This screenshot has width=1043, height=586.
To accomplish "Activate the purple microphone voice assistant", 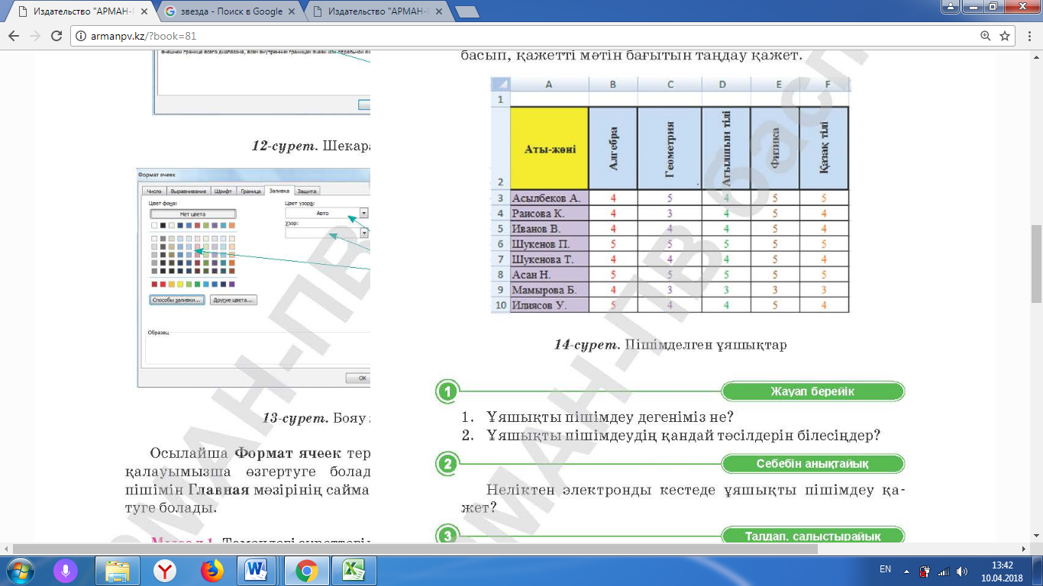I will click(66, 571).
